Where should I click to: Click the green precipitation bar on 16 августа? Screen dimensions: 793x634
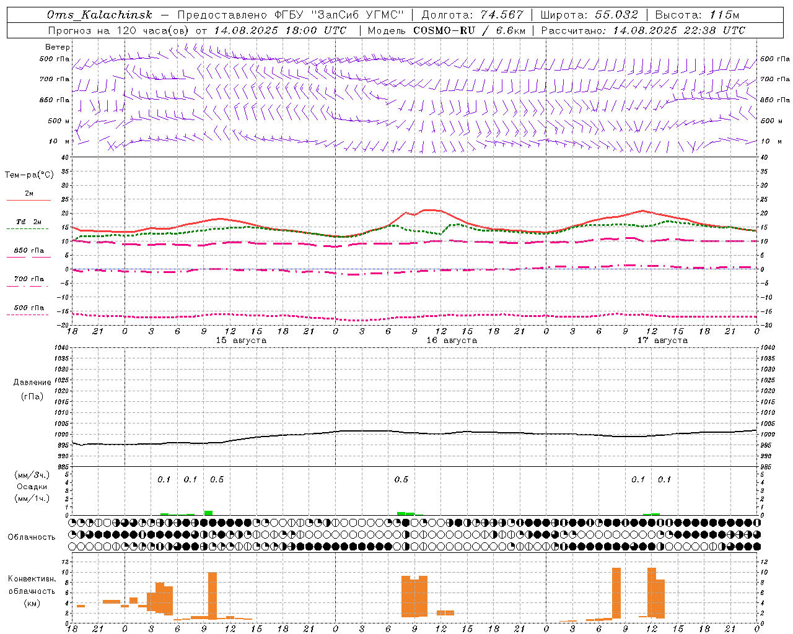(406, 513)
